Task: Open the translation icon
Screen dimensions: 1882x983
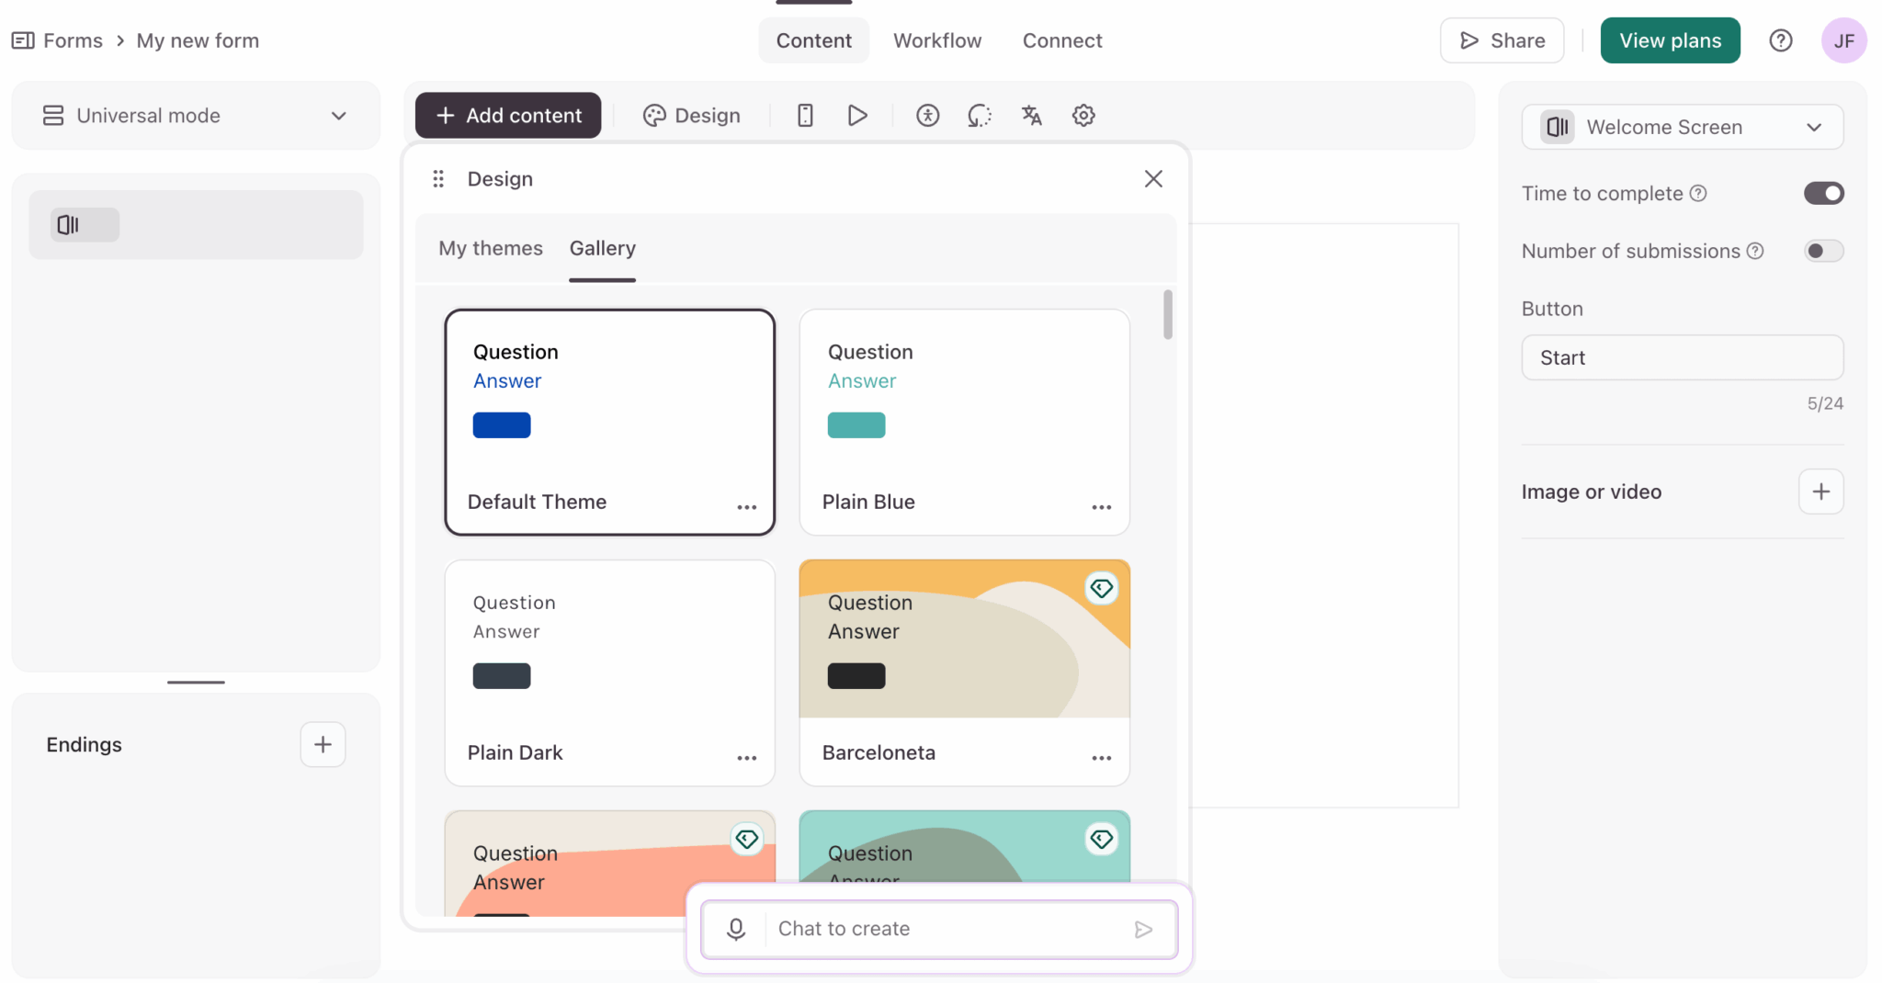Action: [1031, 116]
